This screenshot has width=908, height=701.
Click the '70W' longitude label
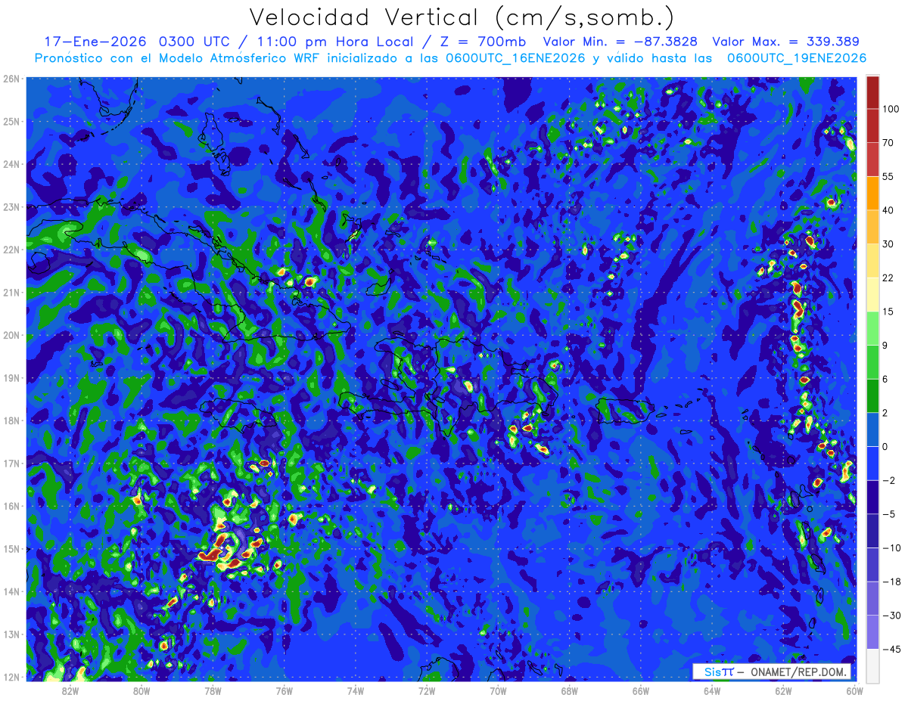click(x=498, y=690)
